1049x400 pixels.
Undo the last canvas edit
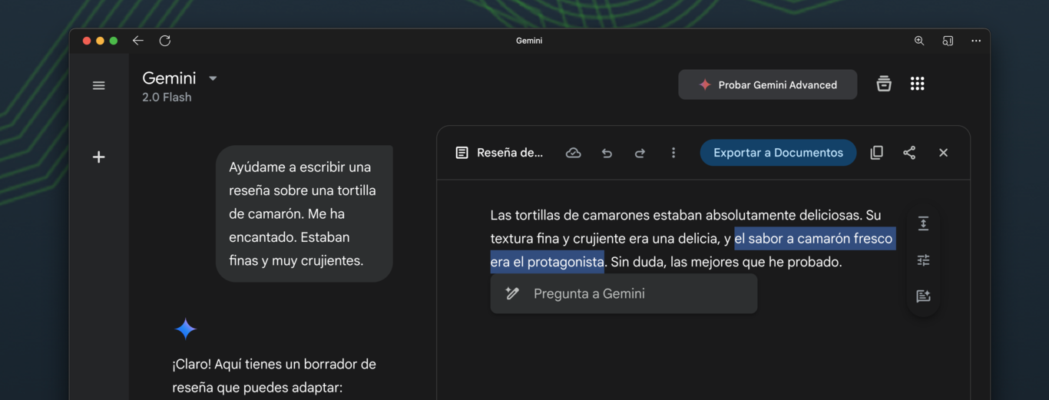tap(607, 153)
